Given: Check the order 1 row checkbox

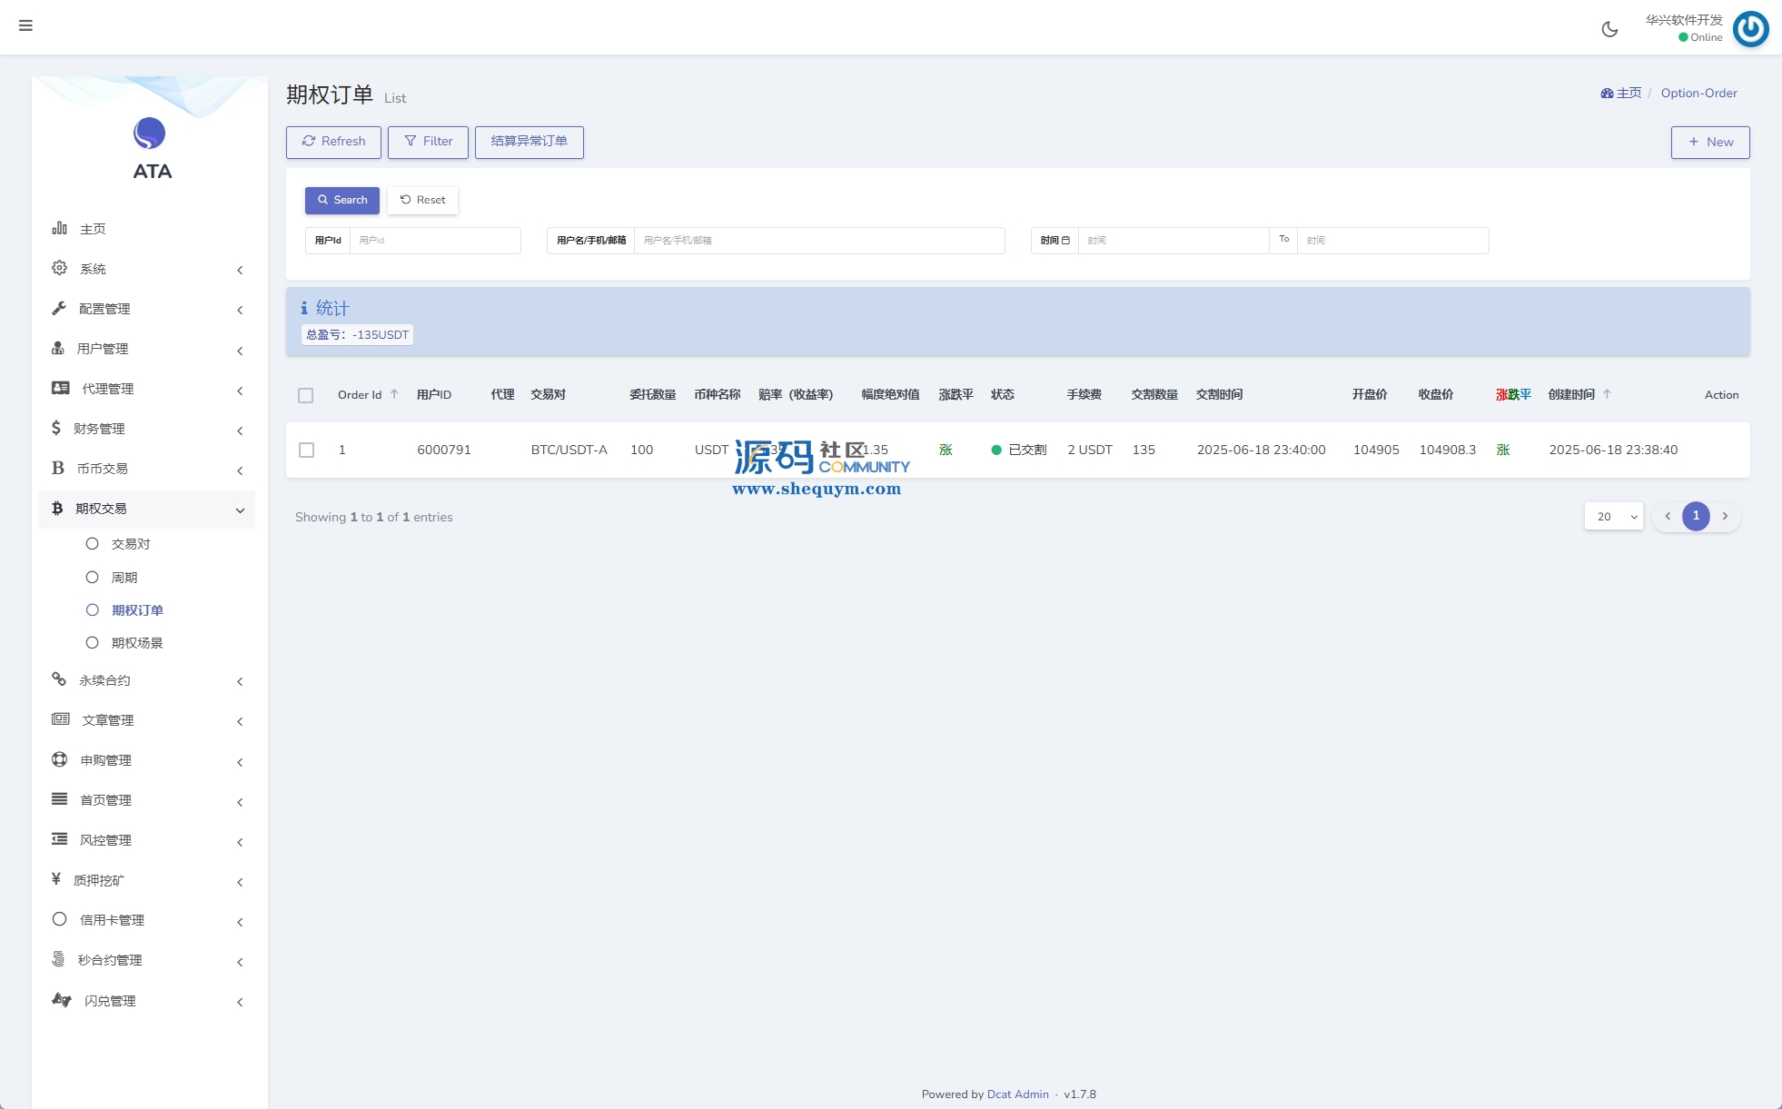Looking at the screenshot, I should 307,451.
